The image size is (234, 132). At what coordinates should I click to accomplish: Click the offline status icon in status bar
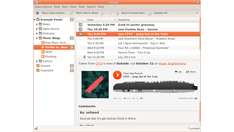36,129
